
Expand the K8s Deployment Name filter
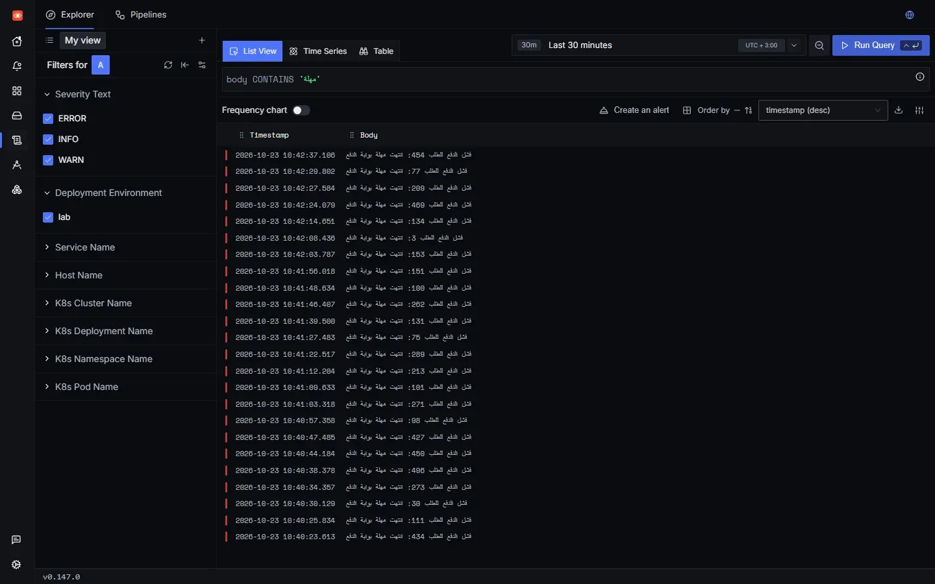125,331
